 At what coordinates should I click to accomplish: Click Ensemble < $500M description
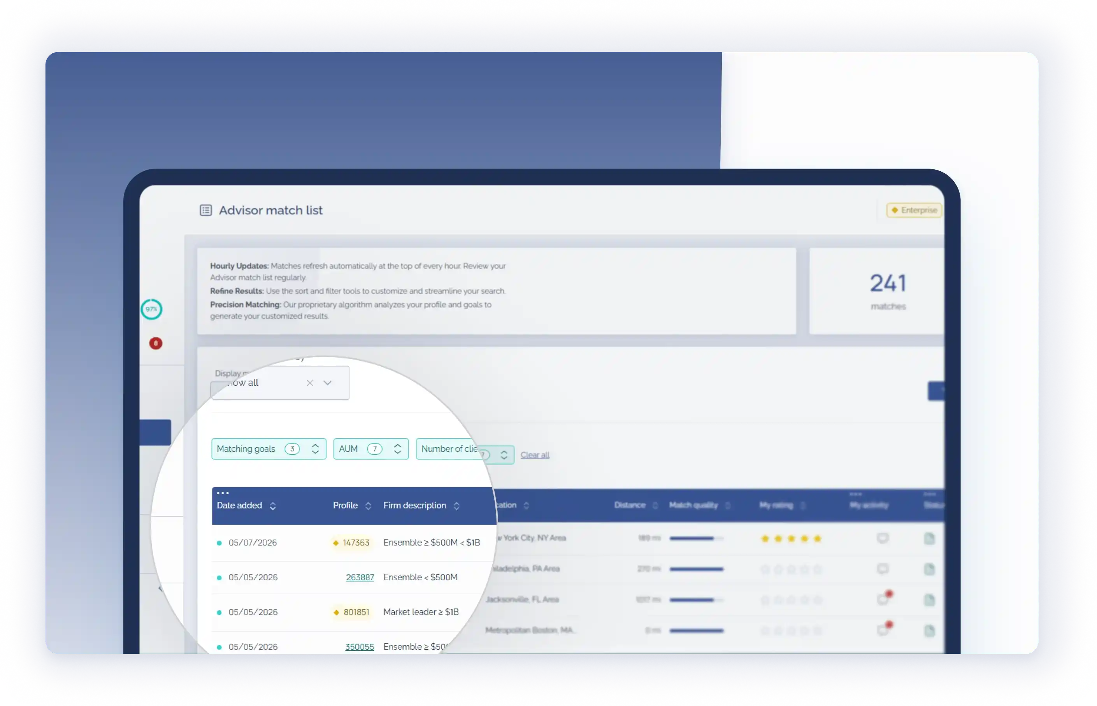click(x=420, y=577)
